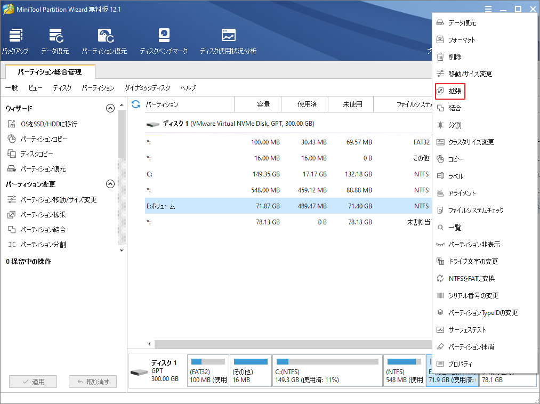Click パーティション移動/サイズ変更 in the sidebar
The image size is (540, 404).
click(x=52, y=199)
